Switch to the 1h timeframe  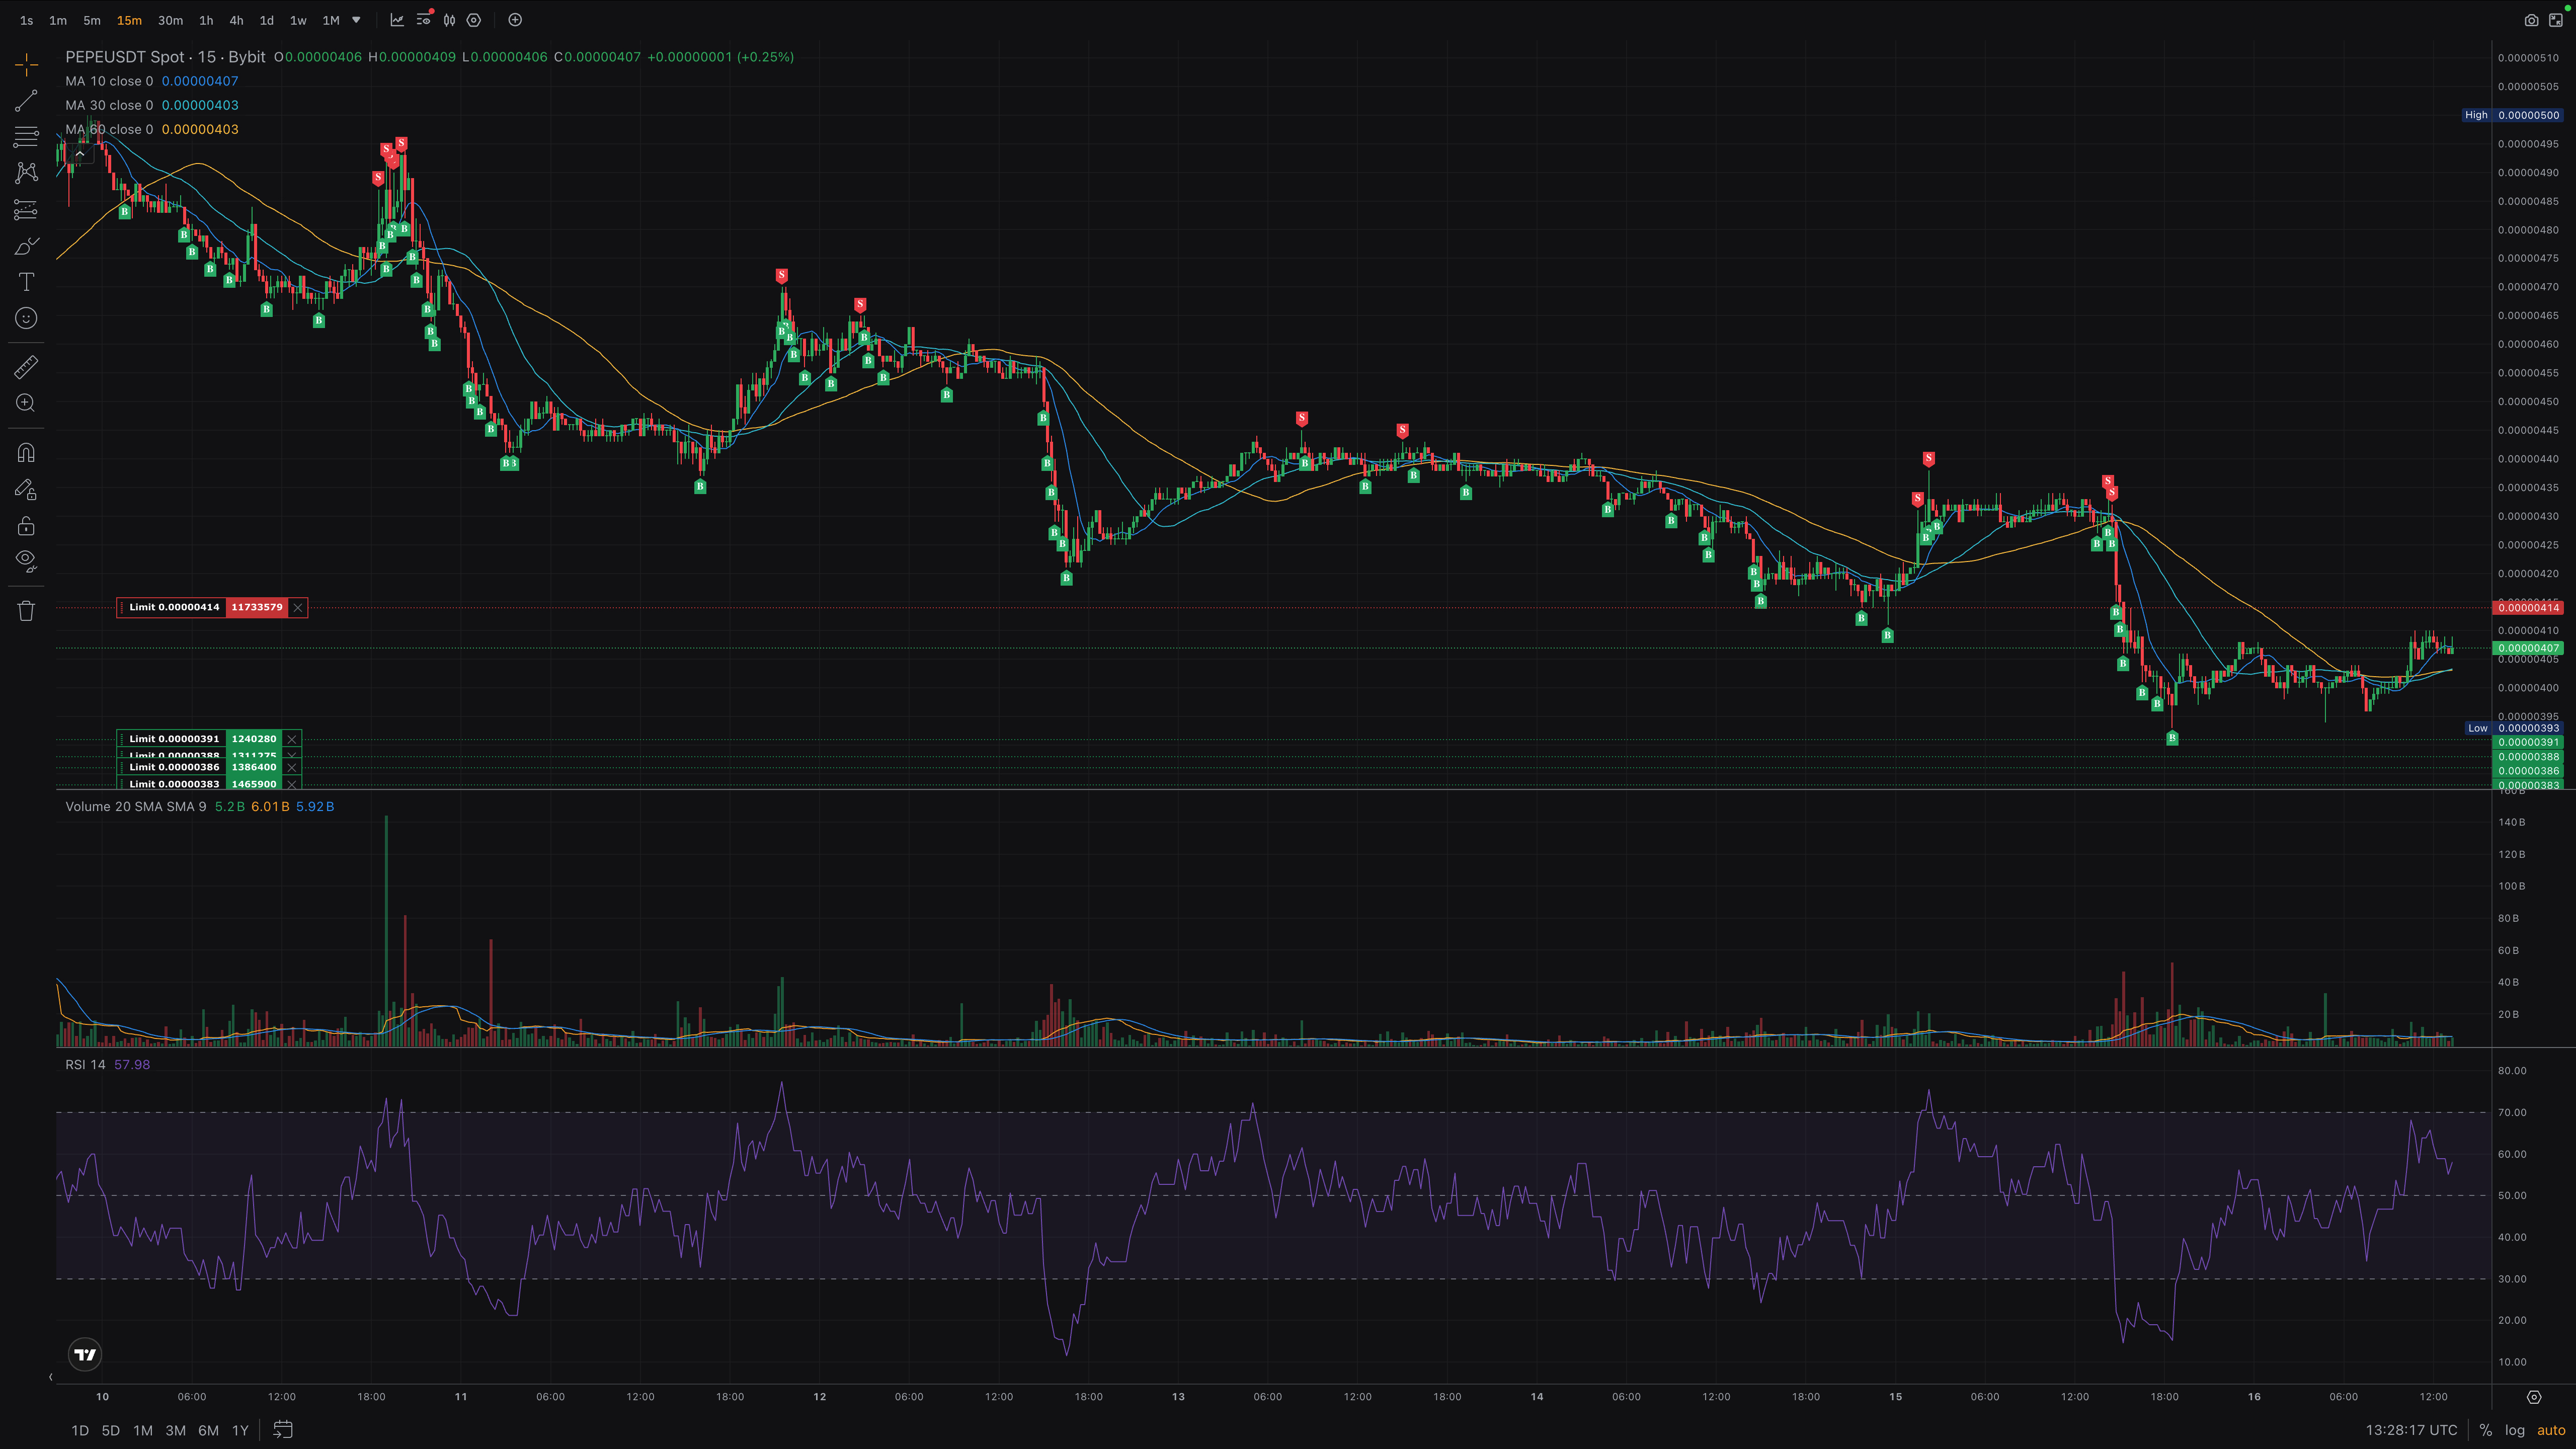click(x=206, y=20)
